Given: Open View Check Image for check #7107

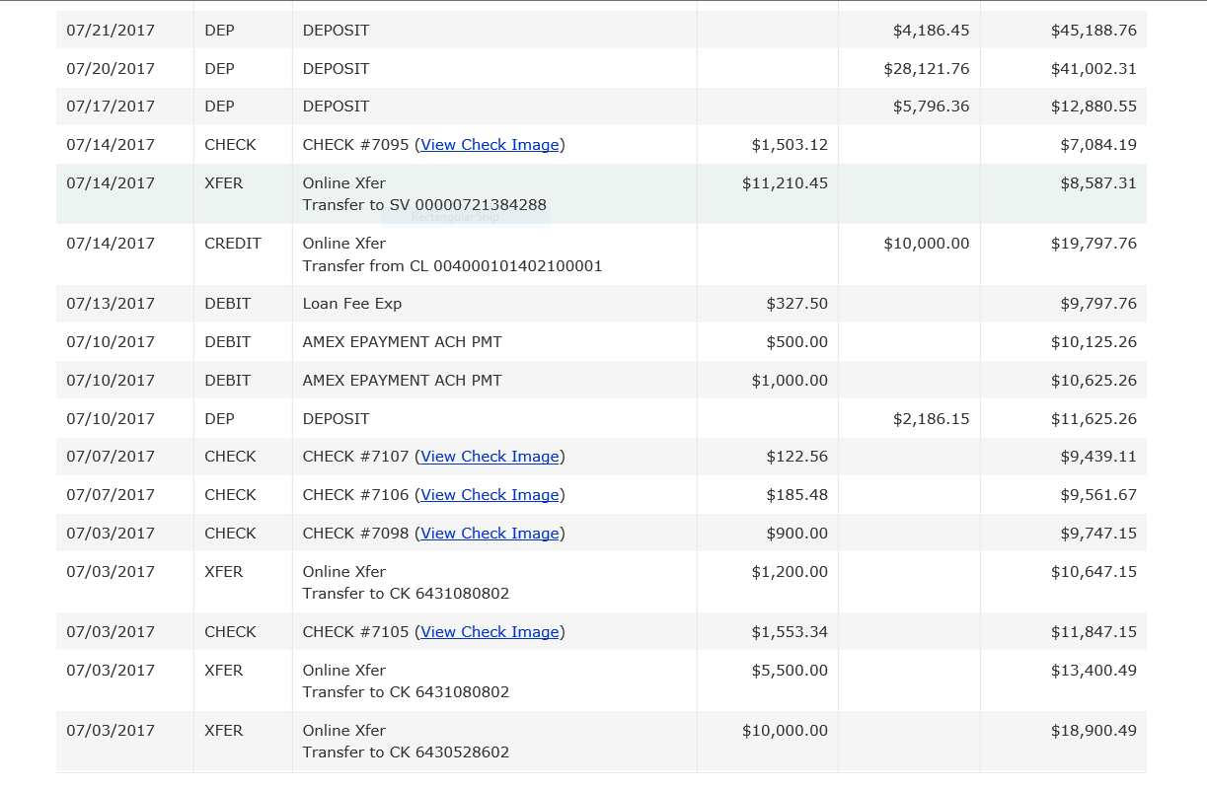Looking at the screenshot, I should tap(490, 457).
